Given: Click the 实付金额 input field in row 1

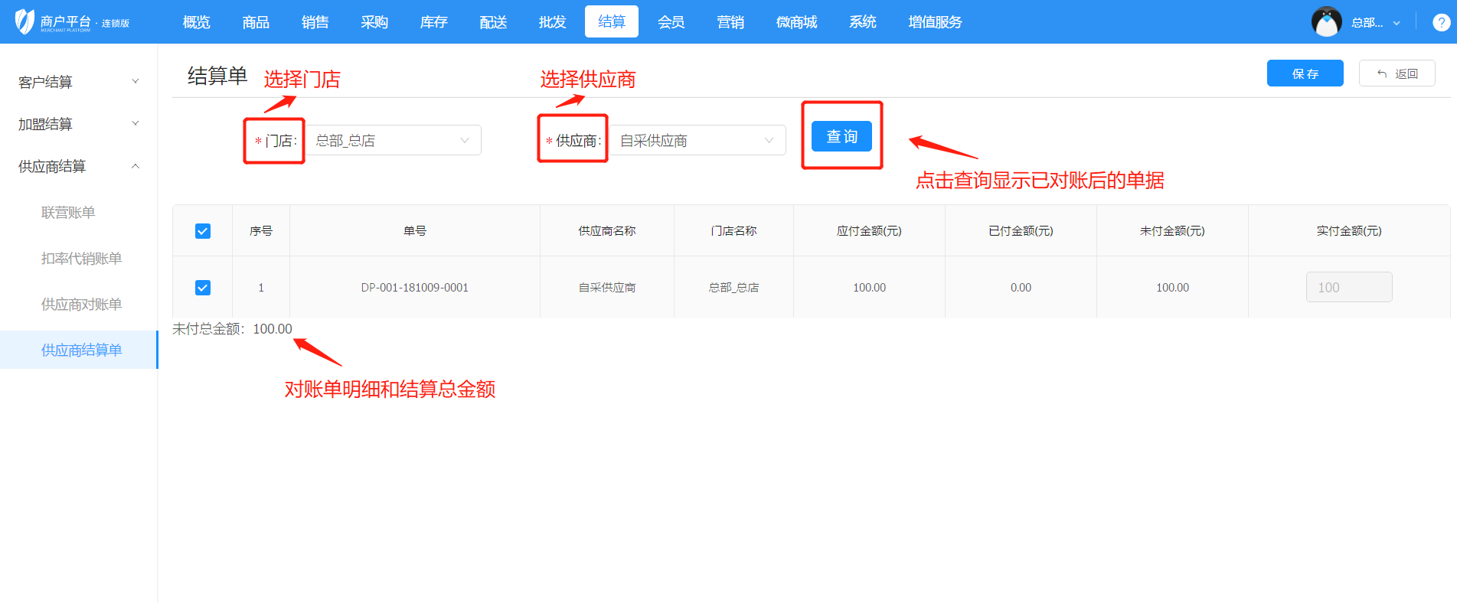Looking at the screenshot, I should pyautogui.click(x=1348, y=288).
